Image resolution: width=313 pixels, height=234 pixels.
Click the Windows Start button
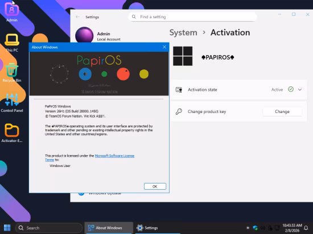click(x=7, y=228)
